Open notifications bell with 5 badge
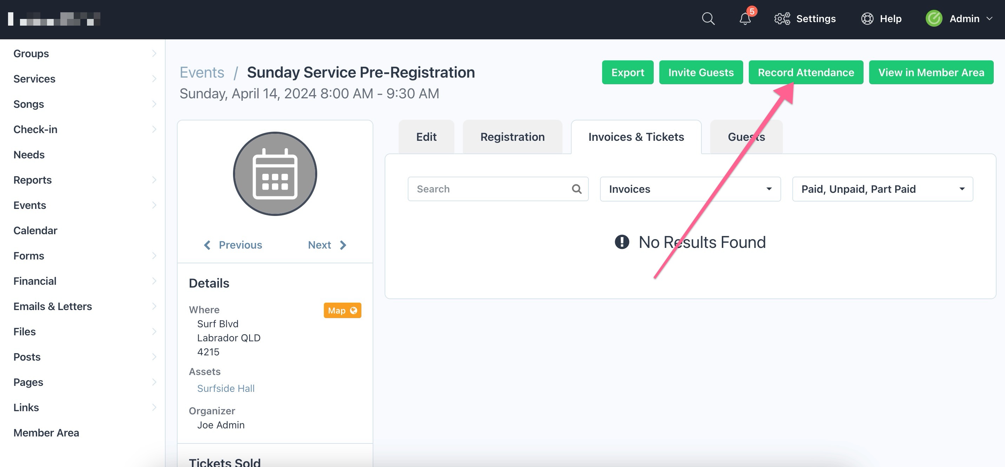This screenshot has height=467, width=1005. click(746, 18)
